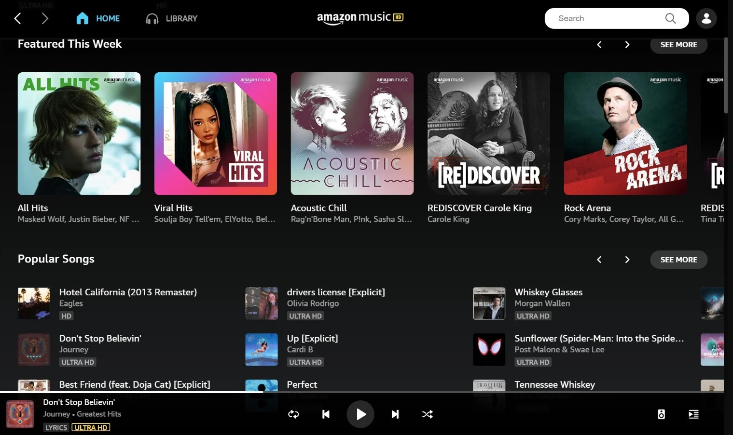This screenshot has width=733, height=435.
Task: Open Lyrics for the current song
Action: pos(56,427)
